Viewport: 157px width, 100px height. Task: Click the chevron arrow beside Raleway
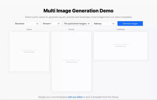[113, 24]
